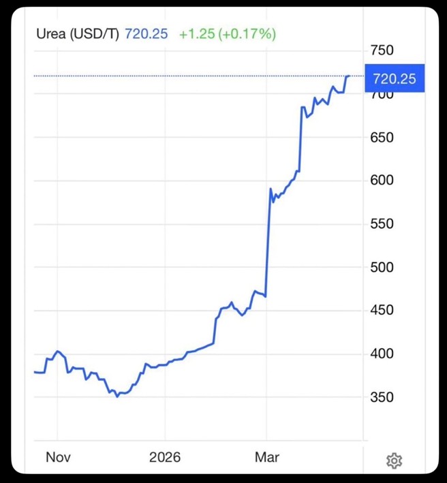Click the 600 price axis label
The width and height of the screenshot is (447, 483).
pyautogui.click(x=382, y=181)
